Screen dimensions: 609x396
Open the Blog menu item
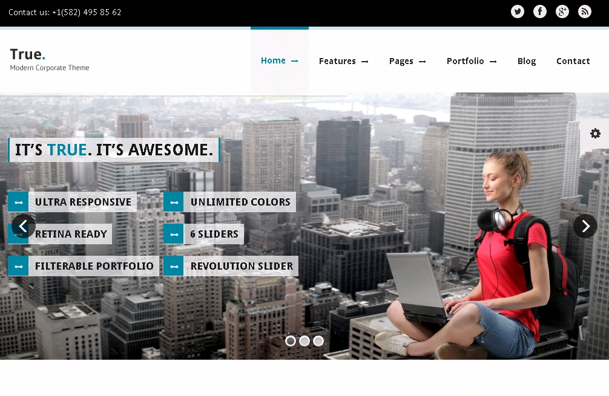pos(527,61)
